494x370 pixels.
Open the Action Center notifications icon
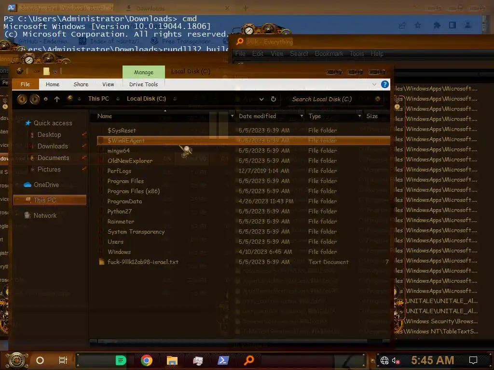pos(473,360)
